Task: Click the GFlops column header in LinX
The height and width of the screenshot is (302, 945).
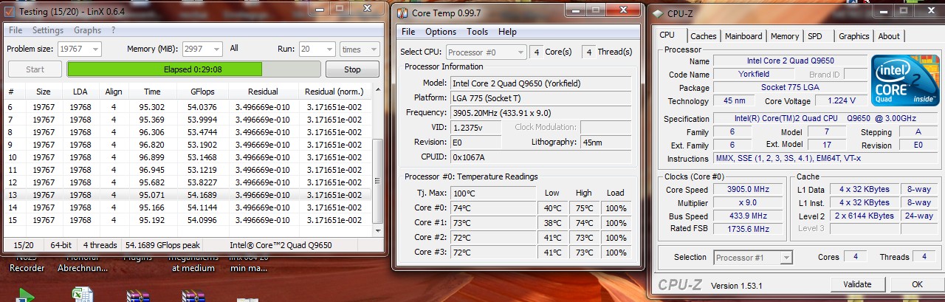Action: pyautogui.click(x=202, y=92)
